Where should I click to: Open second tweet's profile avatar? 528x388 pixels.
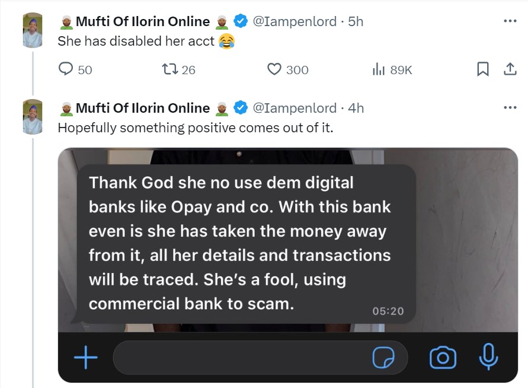[33, 117]
